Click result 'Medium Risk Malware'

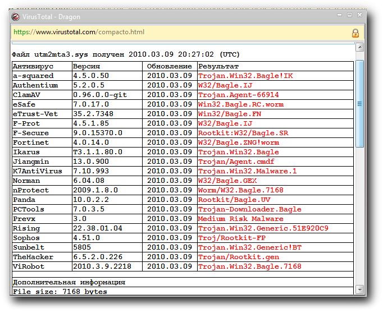point(241,219)
